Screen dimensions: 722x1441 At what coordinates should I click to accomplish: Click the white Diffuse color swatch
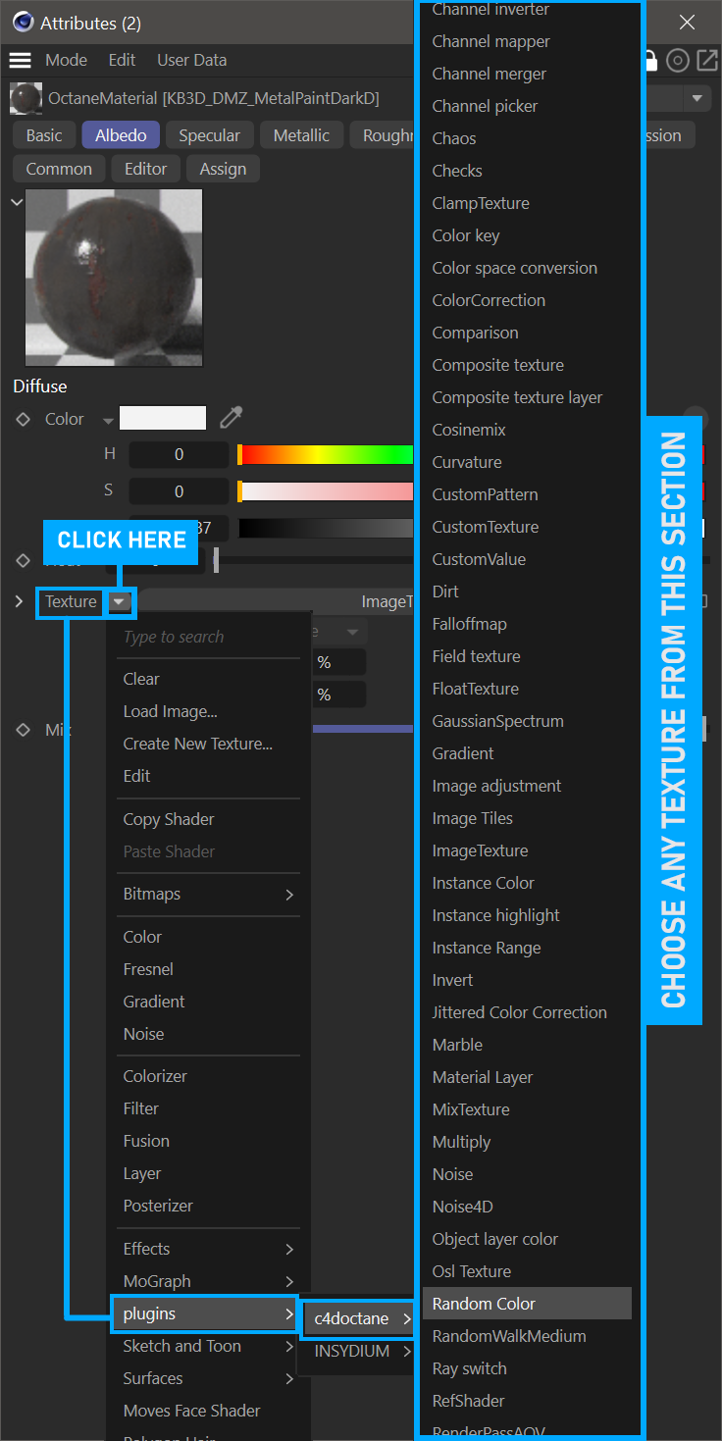tap(163, 419)
